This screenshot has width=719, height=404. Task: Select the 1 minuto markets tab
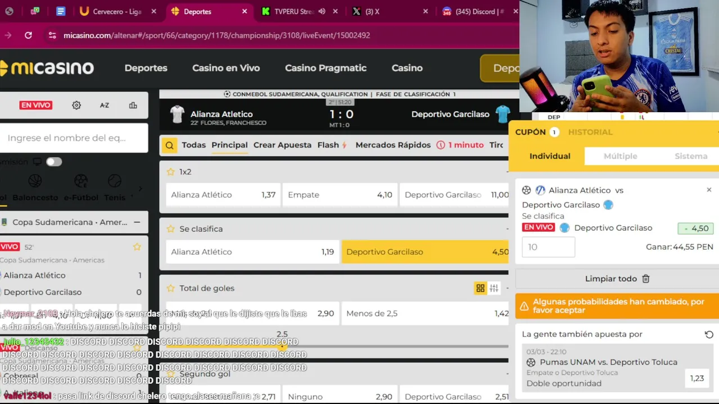(x=460, y=145)
